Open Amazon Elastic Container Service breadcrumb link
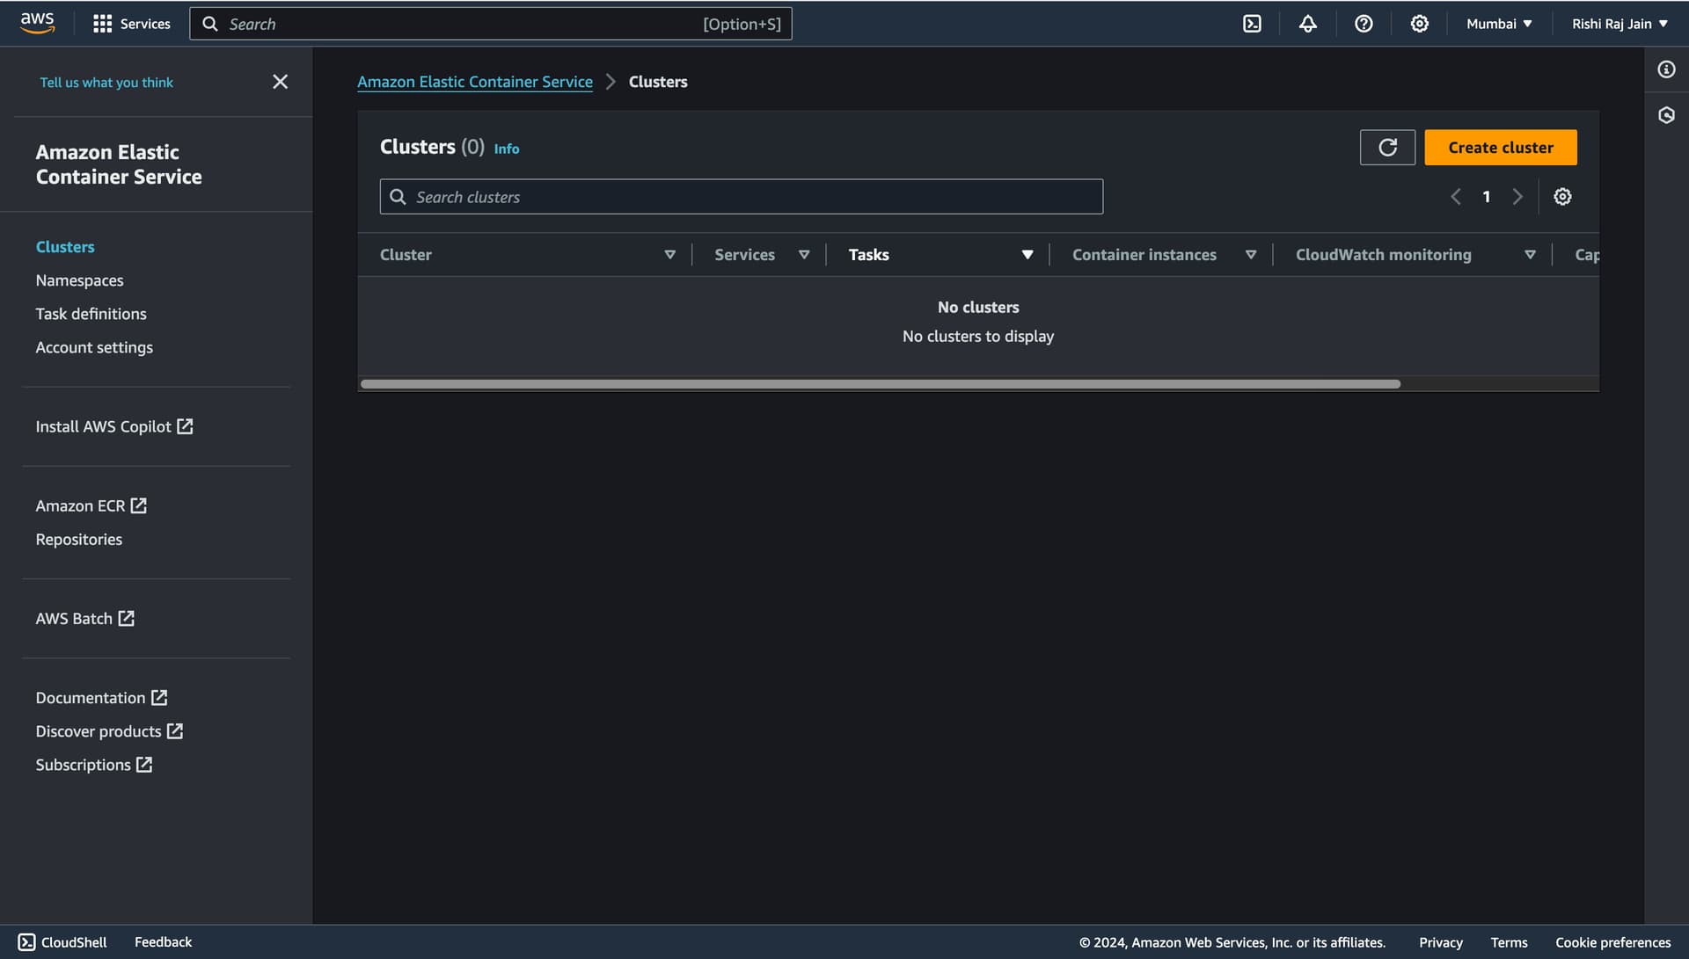Image resolution: width=1689 pixels, height=959 pixels. 474,82
